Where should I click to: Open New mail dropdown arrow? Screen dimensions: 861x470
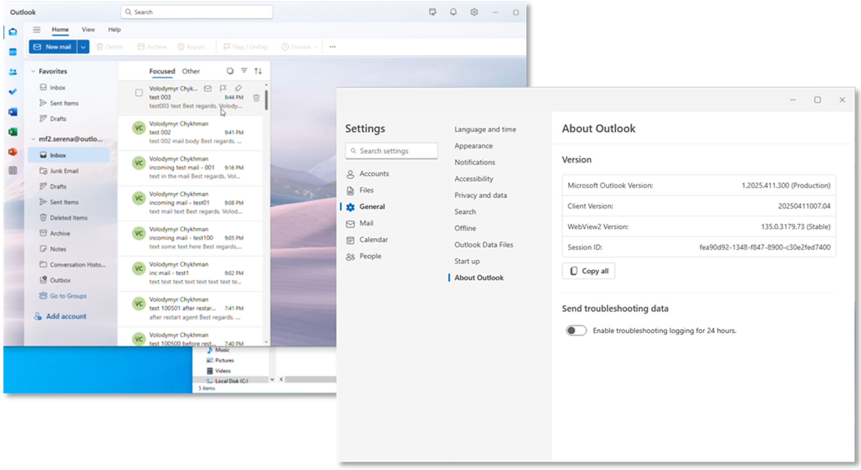pos(83,47)
